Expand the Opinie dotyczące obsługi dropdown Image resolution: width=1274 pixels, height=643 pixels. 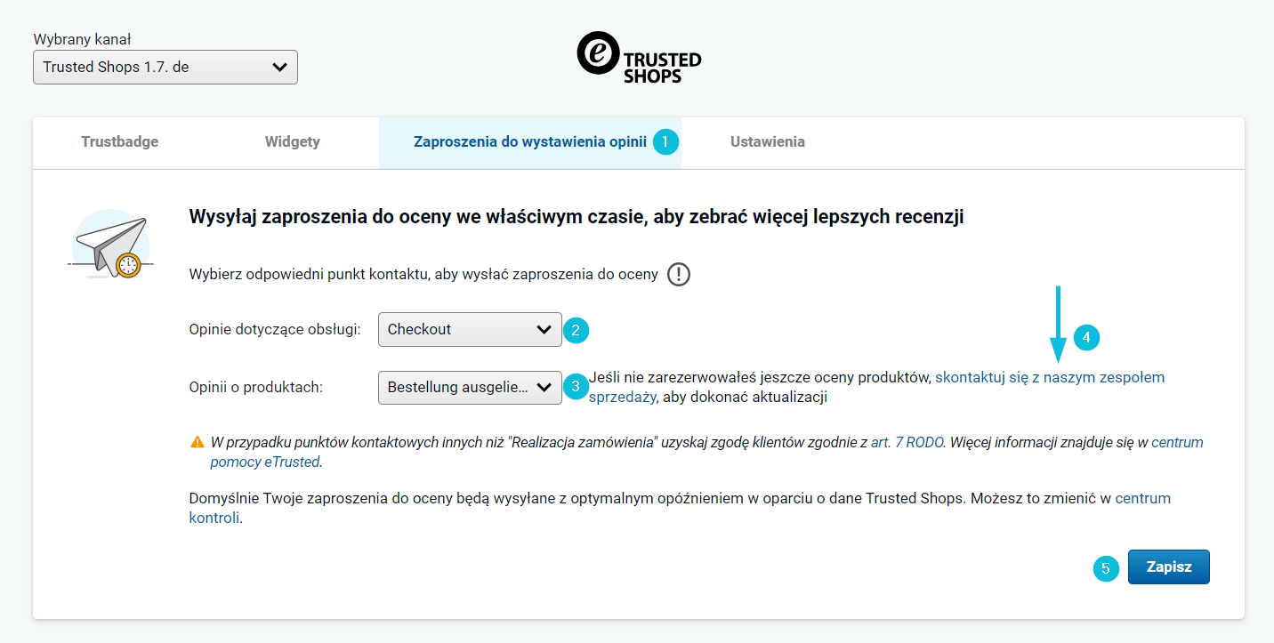point(470,329)
